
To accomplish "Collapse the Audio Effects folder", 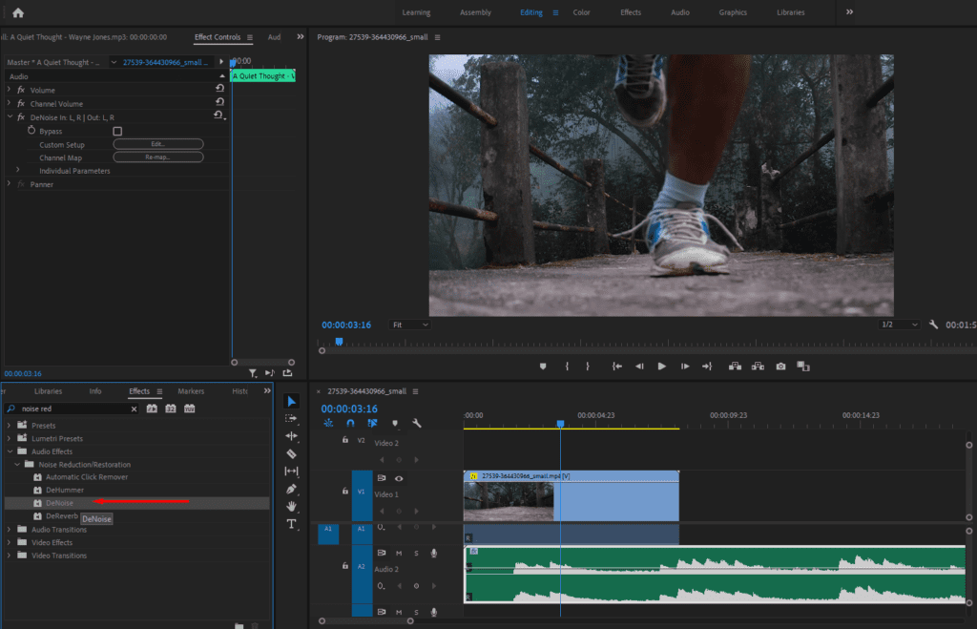I will (10, 451).
